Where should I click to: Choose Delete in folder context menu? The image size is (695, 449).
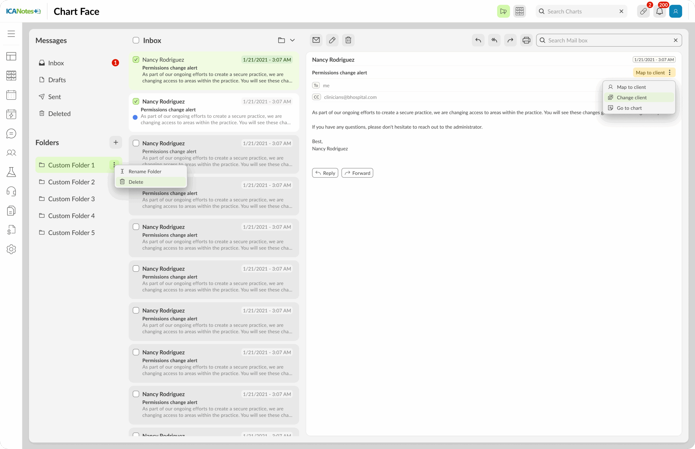(136, 182)
